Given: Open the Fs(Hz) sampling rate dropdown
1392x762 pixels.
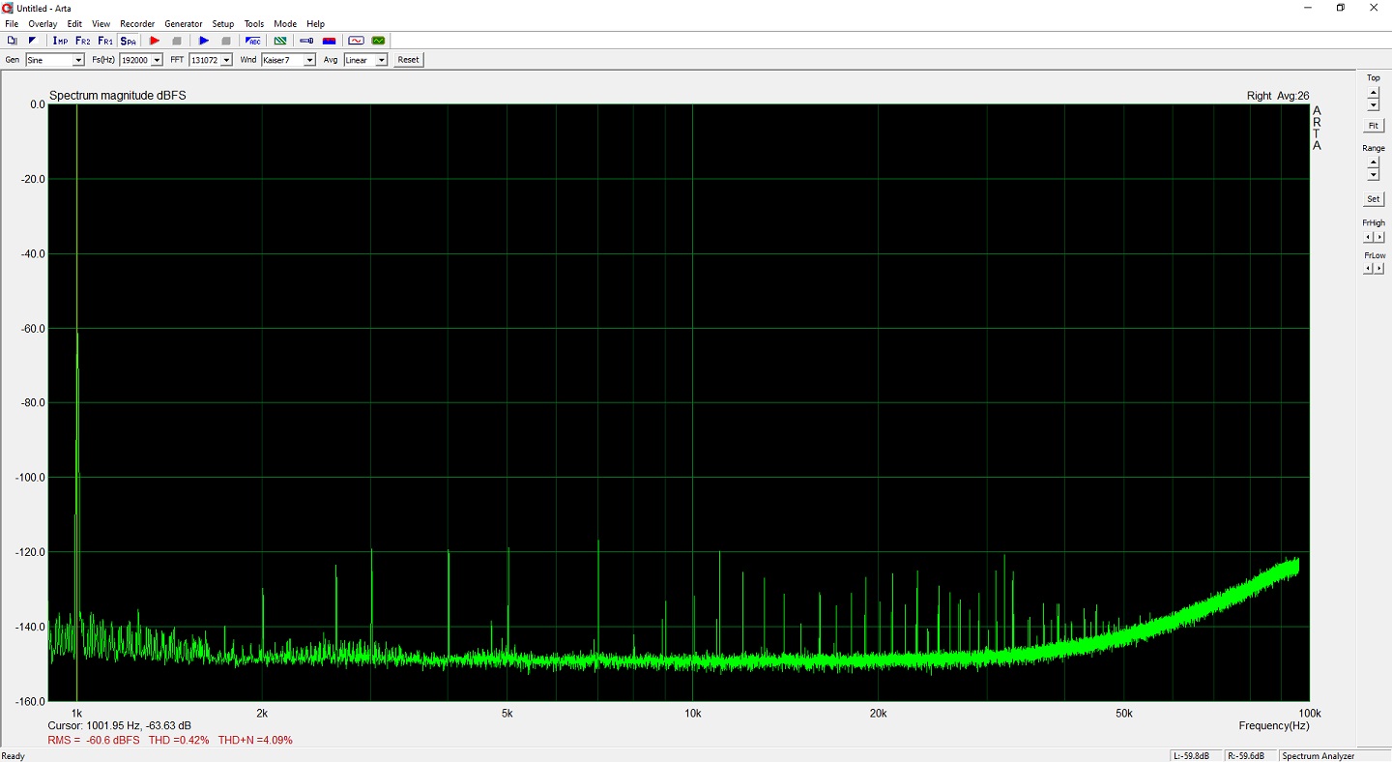Looking at the screenshot, I should [x=157, y=60].
